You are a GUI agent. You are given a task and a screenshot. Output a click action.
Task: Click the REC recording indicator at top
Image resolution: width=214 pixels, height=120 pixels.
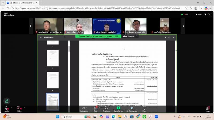(187, 14)
